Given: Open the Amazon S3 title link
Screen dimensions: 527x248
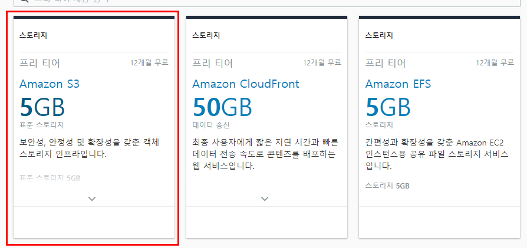Looking at the screenshot, I should [50, 84].
